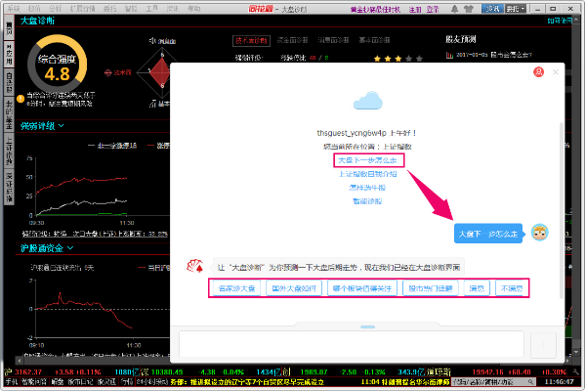
Task: Switch to the 自选股 side tab
Action: click(x=9, y=82)
